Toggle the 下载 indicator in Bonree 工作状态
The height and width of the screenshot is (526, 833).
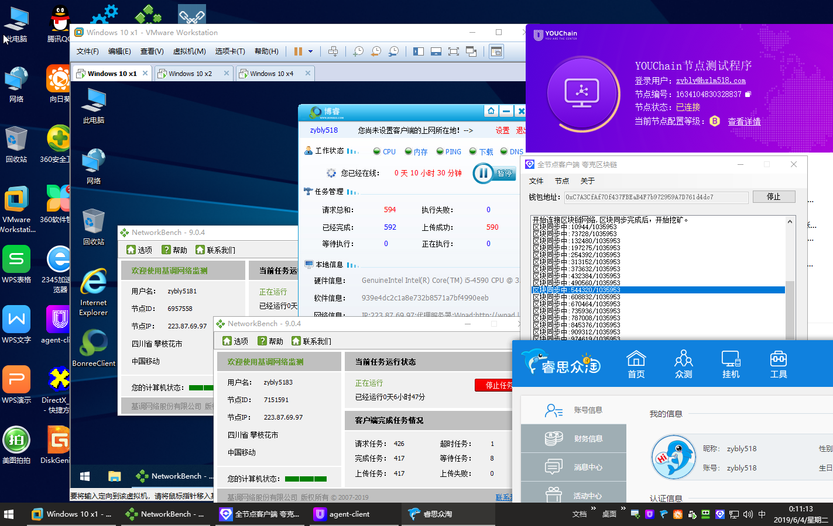click(481, 151)
